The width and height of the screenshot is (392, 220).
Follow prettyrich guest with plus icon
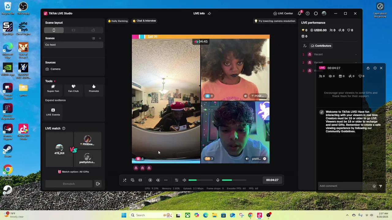(x=265, y=159)
